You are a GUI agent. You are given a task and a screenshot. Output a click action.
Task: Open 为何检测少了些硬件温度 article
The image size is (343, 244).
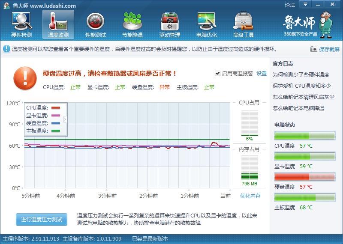pyautogui.click(x=301, y=75)
